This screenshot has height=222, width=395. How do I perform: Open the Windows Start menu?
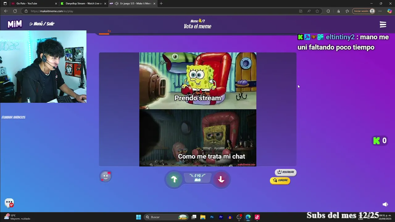pos(139,217)
